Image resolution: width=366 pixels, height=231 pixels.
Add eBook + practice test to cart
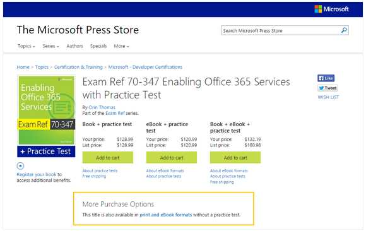(x=172, y=158)
